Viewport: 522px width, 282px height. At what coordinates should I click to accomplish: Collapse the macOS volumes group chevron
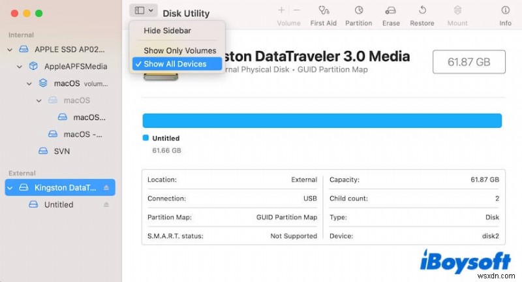[x=29, y=84]
